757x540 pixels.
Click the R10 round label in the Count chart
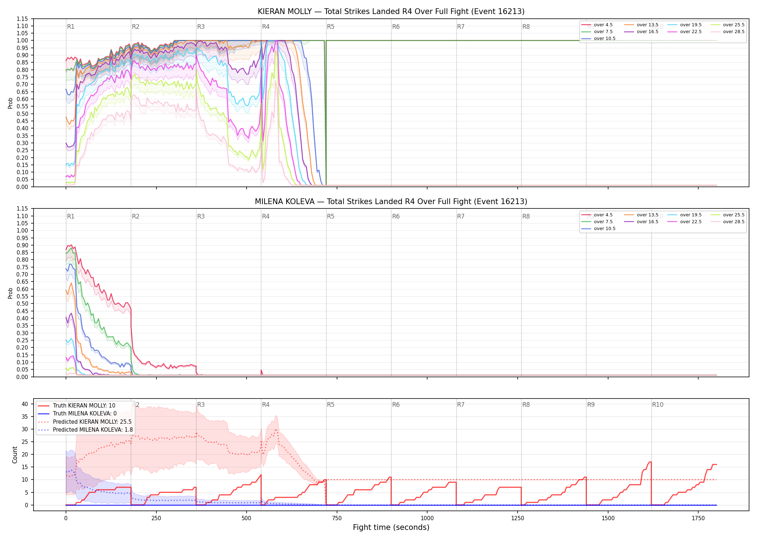[658, 405]
